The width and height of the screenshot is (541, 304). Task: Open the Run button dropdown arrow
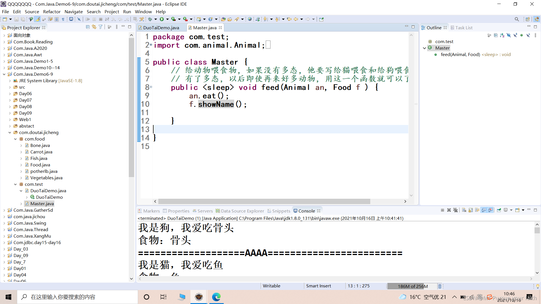coord(167,19)
